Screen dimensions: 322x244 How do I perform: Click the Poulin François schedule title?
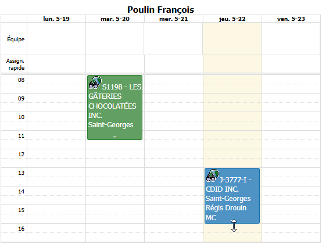[160, 10]
